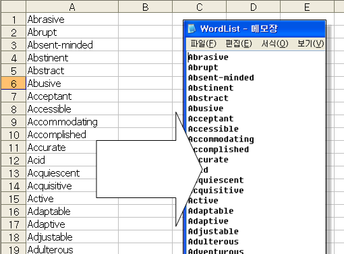Click cell containing Adaptable in spreadsheet

72,211
